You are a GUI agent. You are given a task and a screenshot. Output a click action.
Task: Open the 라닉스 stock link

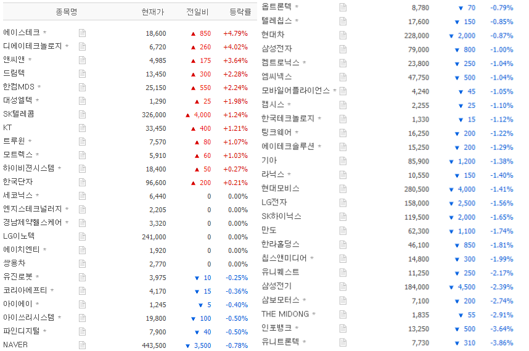[273, 175]
